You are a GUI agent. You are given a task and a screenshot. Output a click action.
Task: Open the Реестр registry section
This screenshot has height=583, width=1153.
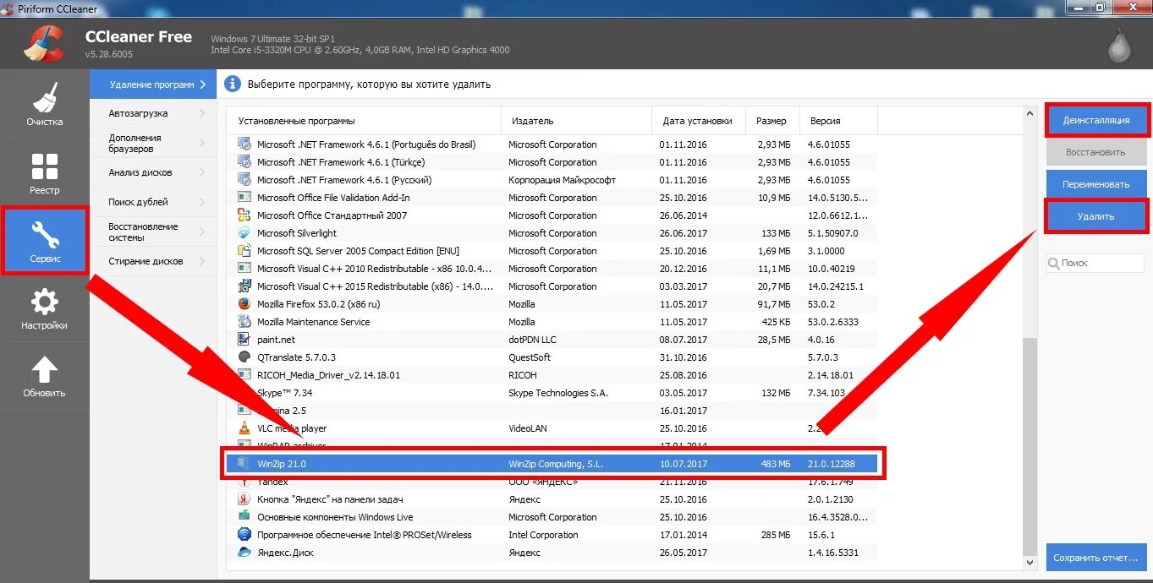click(x=44, y=172)
